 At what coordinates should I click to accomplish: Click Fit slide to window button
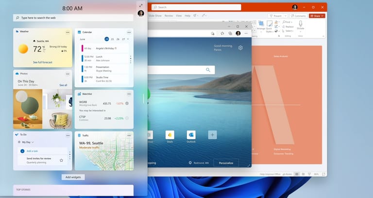[x=323, y=174]
